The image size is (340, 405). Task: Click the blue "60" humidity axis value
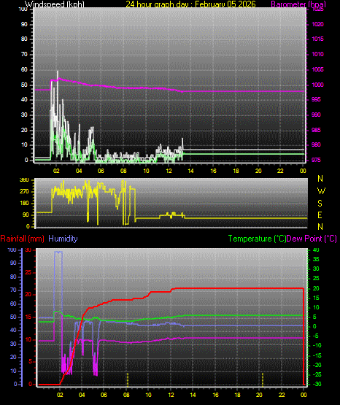pyautogui.click(x=13, y=304)
